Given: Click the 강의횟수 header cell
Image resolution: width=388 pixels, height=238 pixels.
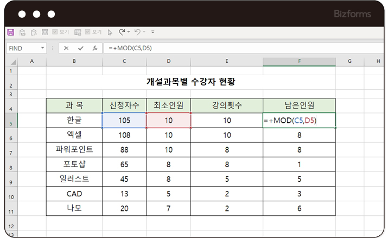Looking at the screenshot, I should 227,105.
